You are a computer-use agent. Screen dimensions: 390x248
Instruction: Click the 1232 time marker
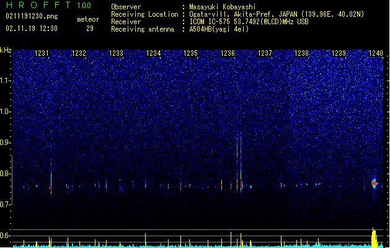click(79, 53)
